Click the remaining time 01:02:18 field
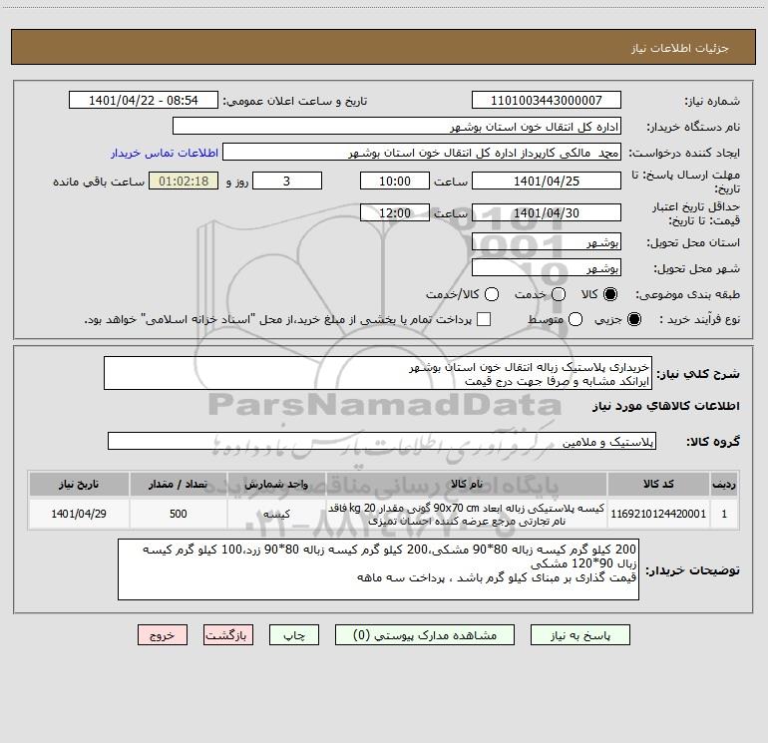 (184, 181)
